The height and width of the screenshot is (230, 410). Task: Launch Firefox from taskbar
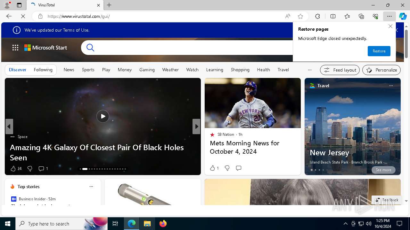click(163, 224)
